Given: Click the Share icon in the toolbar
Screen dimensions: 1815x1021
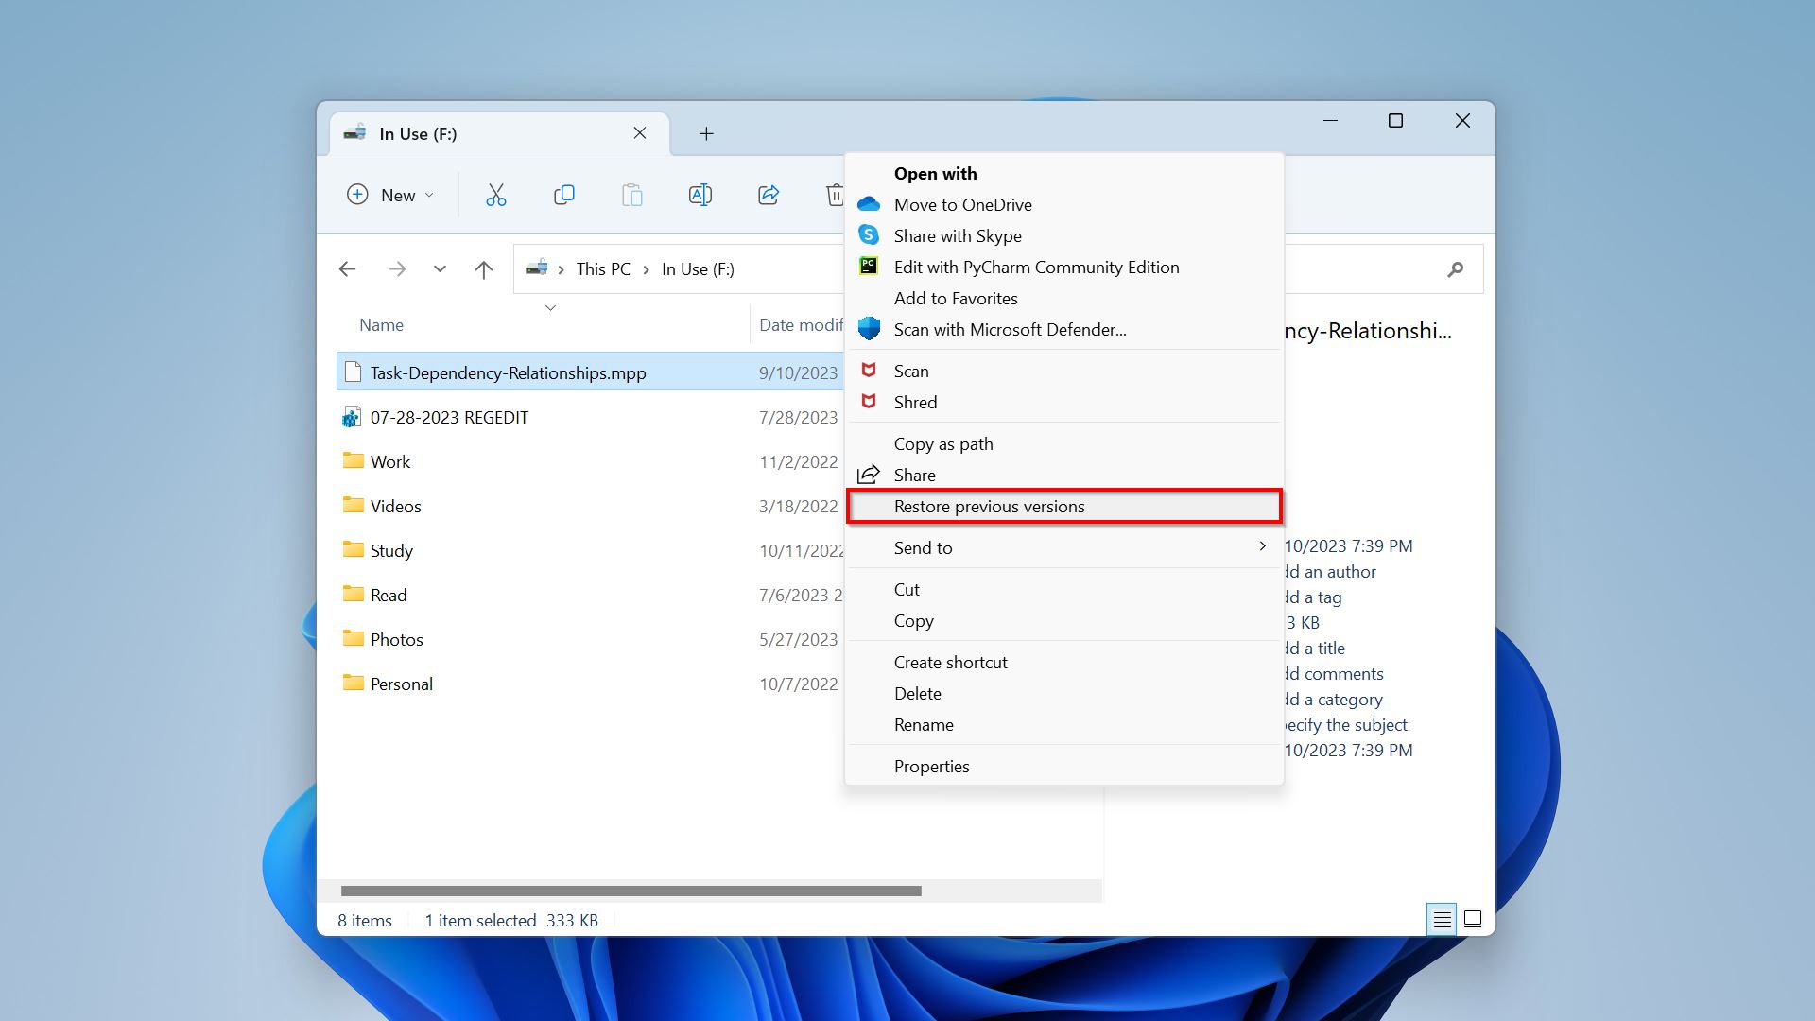Looking at the screenshot, I should click(769, 193).
